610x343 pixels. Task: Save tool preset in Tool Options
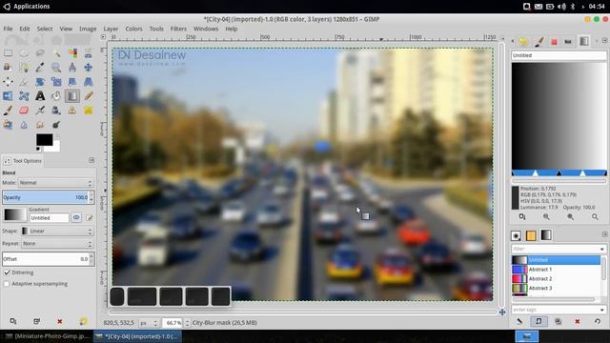click(13, 321)
